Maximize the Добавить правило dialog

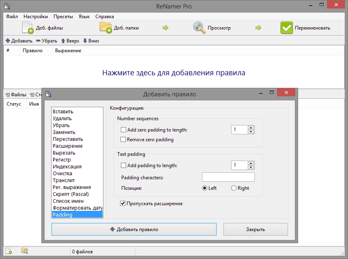(x=272, y=93)
